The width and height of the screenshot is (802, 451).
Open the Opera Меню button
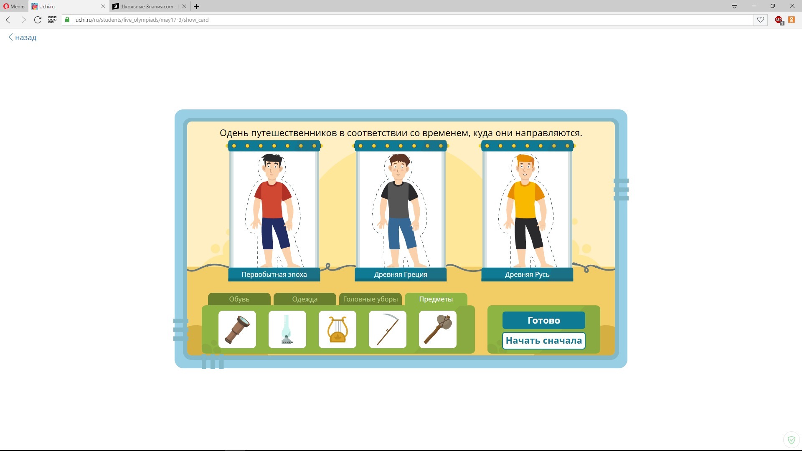(x=14, y=6)
